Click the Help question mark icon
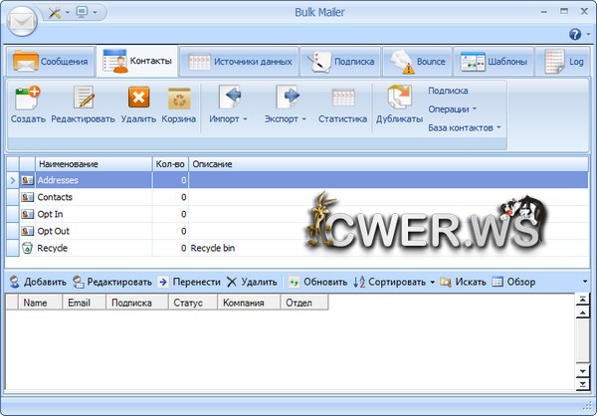 click(x=574, y=34)
